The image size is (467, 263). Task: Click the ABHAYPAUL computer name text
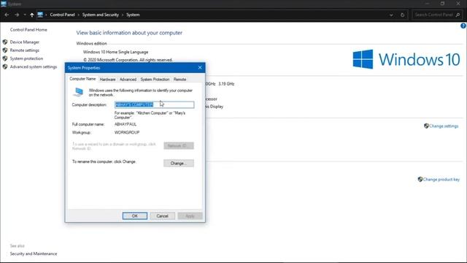[126, 124]
